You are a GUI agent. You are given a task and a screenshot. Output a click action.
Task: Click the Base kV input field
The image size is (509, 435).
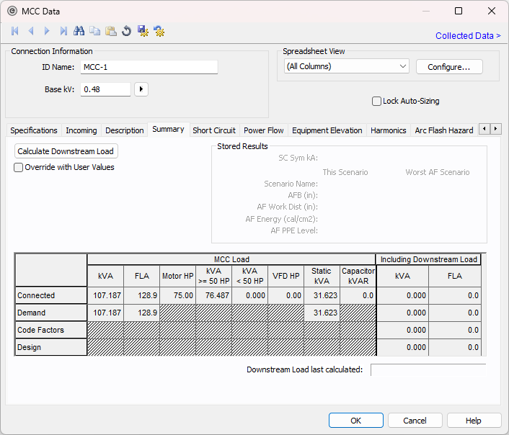click(x=105, y=89)
